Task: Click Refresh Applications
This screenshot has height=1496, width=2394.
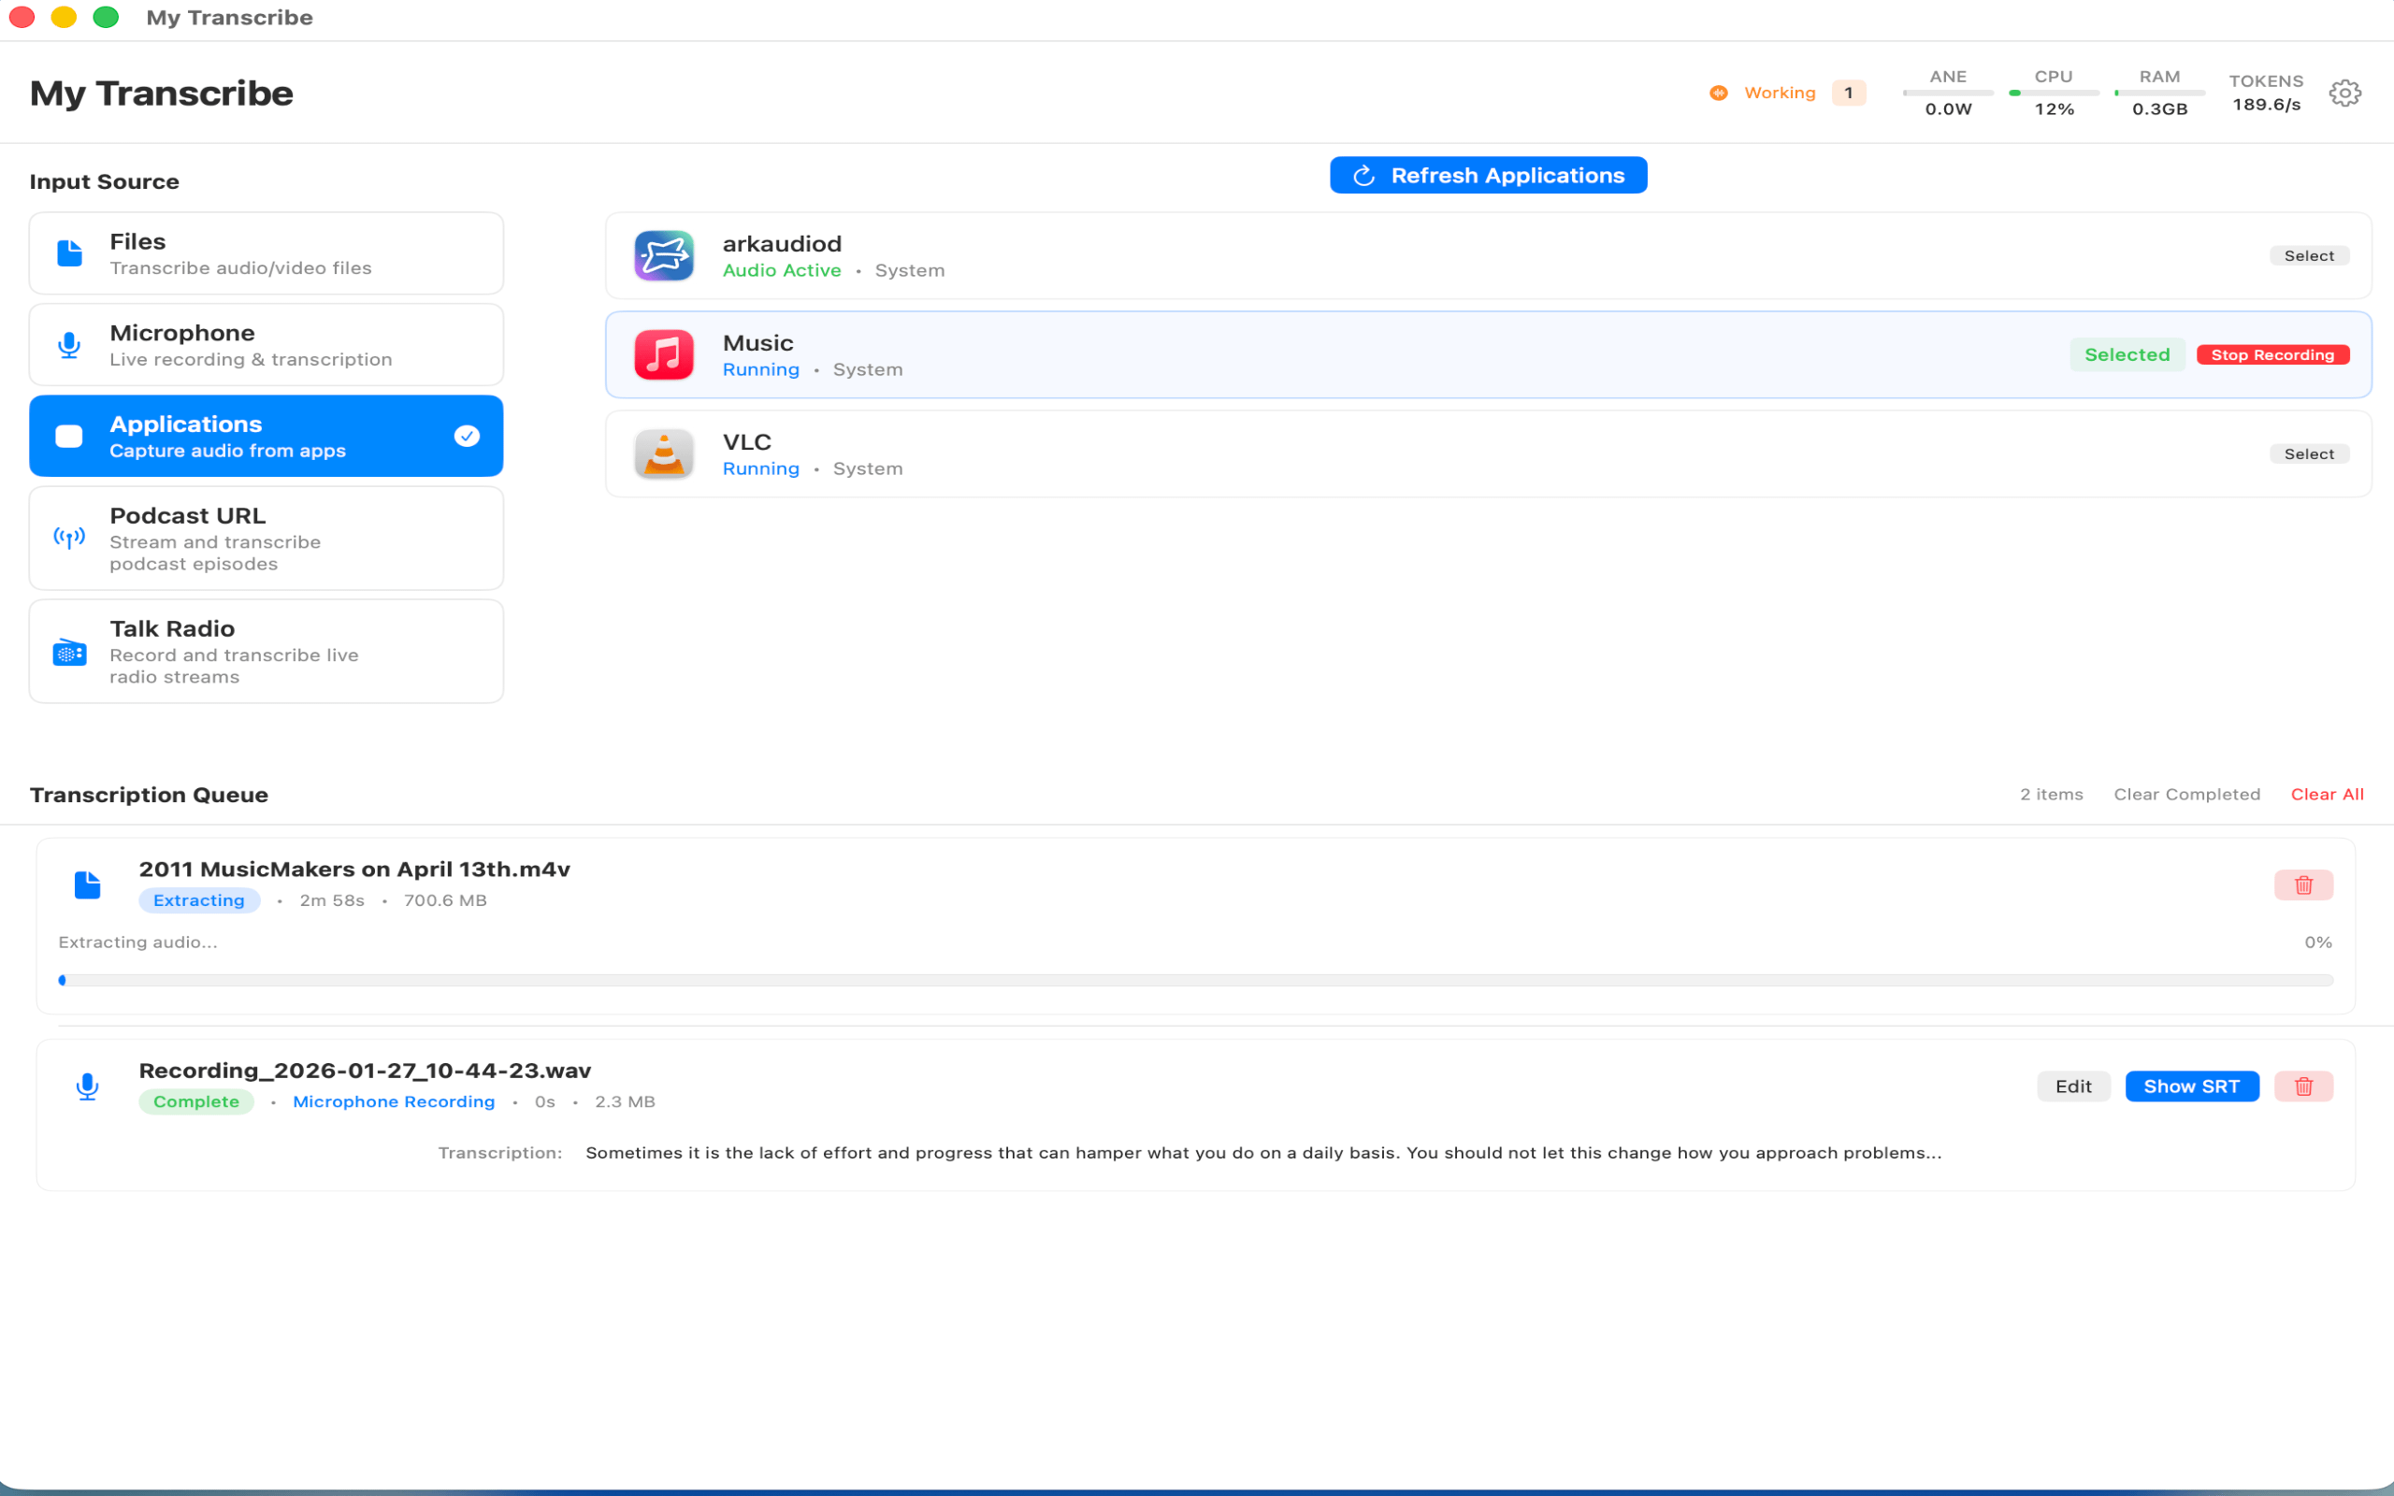Action: click(1488, 174)
